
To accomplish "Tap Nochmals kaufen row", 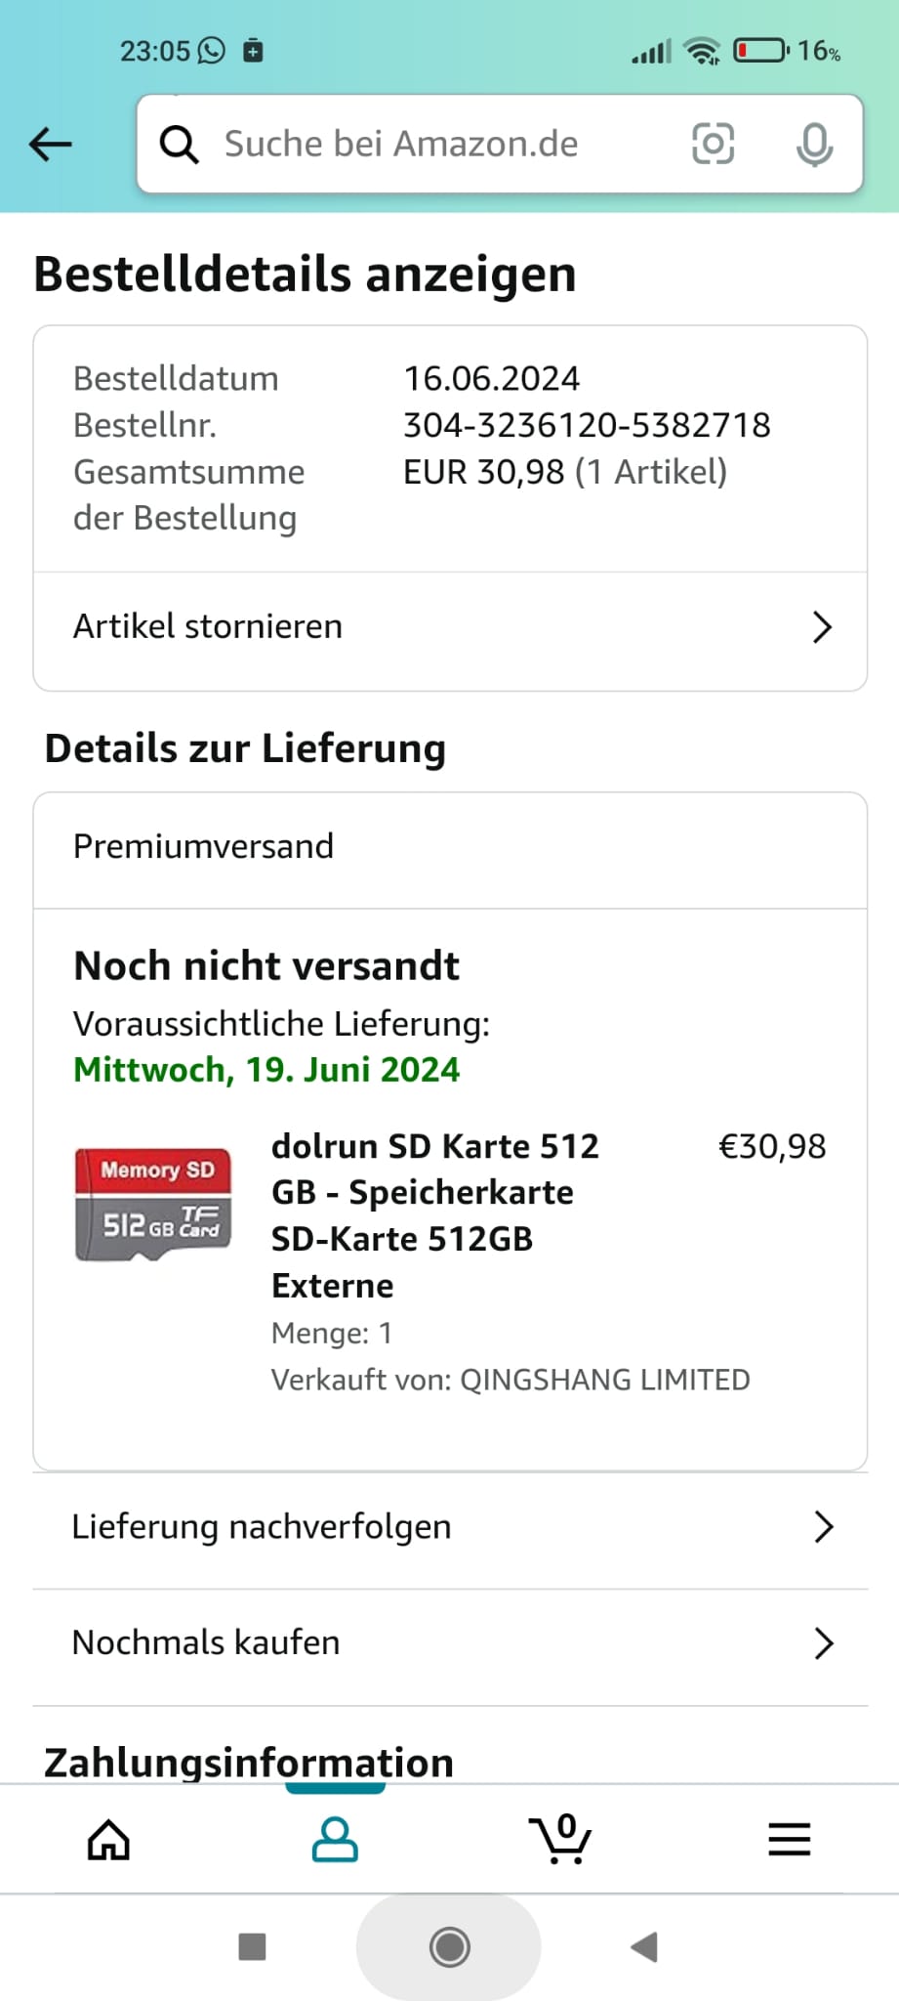I will 206,1643.
